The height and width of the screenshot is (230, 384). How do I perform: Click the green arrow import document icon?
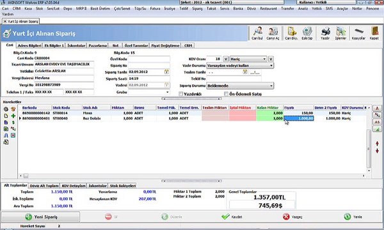click(6, 129)
